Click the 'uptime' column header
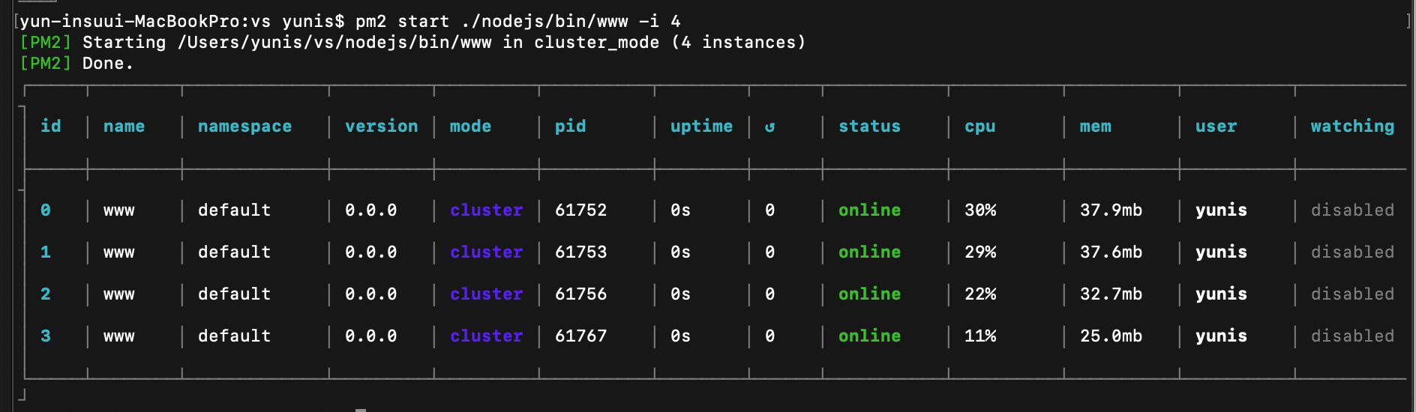This screenshot has width=1416, height=412. point(702,126)
